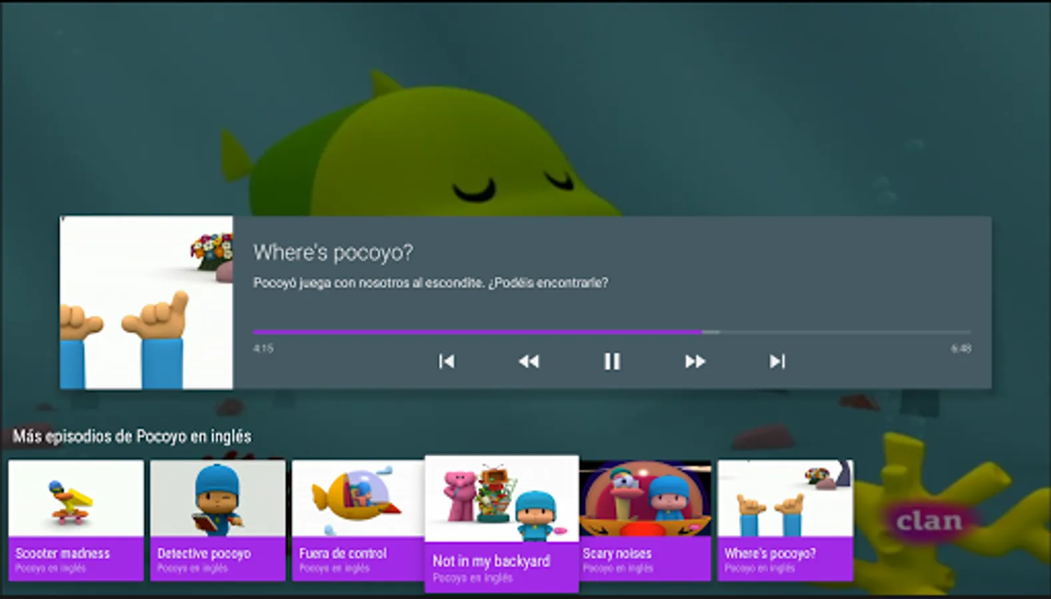This screenshot has width=1051, height=599.
Task: Click the total duration 6:48 label
Action: (x=961, y=348)
